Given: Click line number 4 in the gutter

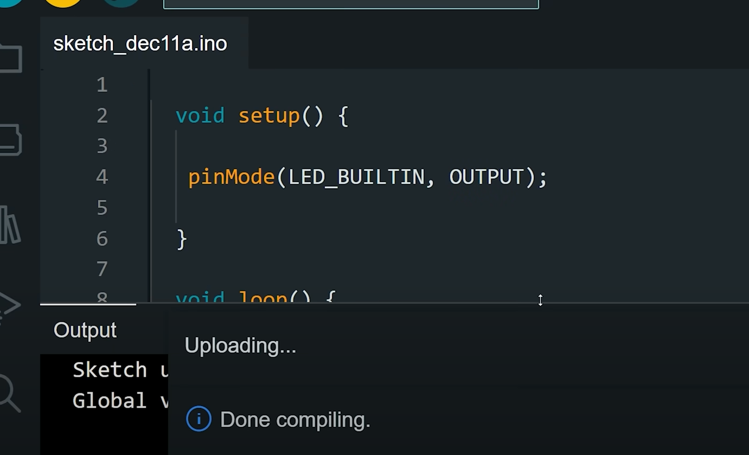Looking at the screenshot, I should coord(102,177).
